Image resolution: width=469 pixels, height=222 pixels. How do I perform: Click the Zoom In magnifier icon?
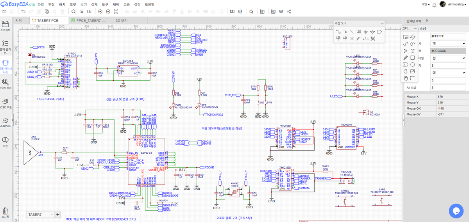click(100, 11)
